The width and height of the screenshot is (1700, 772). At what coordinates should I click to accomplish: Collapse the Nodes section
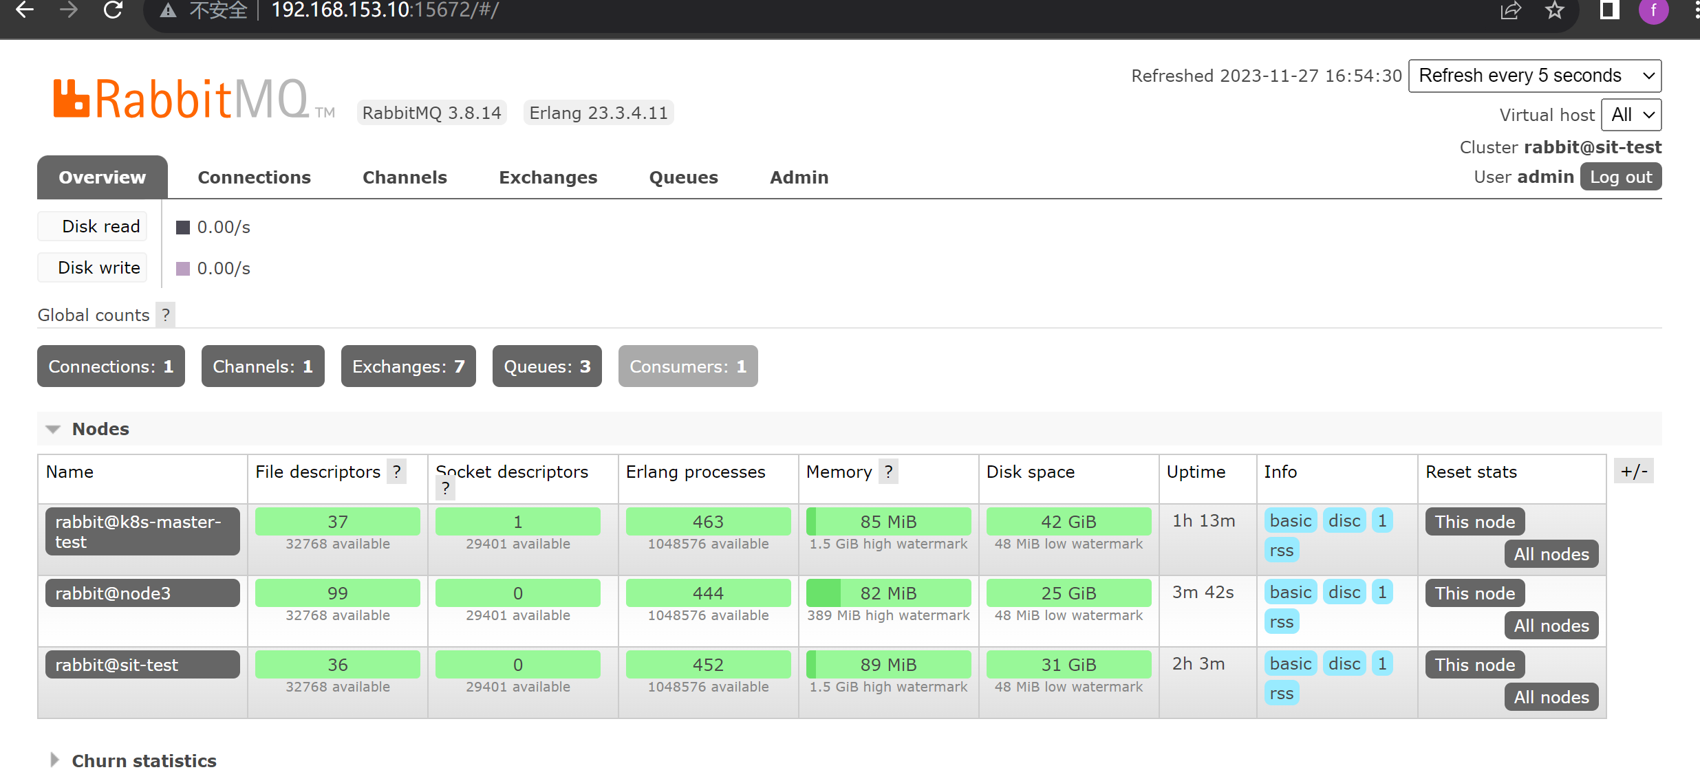(x=100, y=429)
